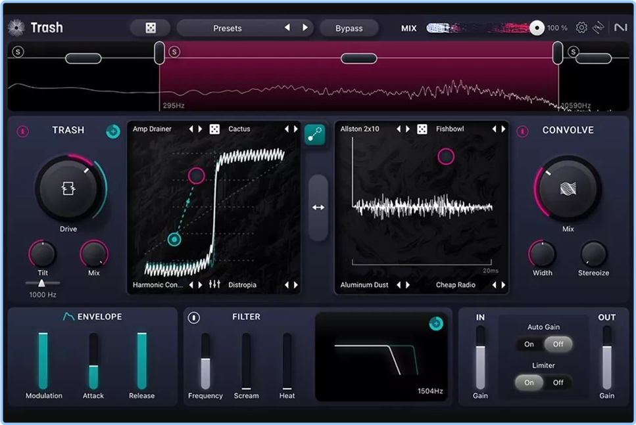Click the Convolve Mix knob wave icon
636x425 pixels.
point(568,189)
